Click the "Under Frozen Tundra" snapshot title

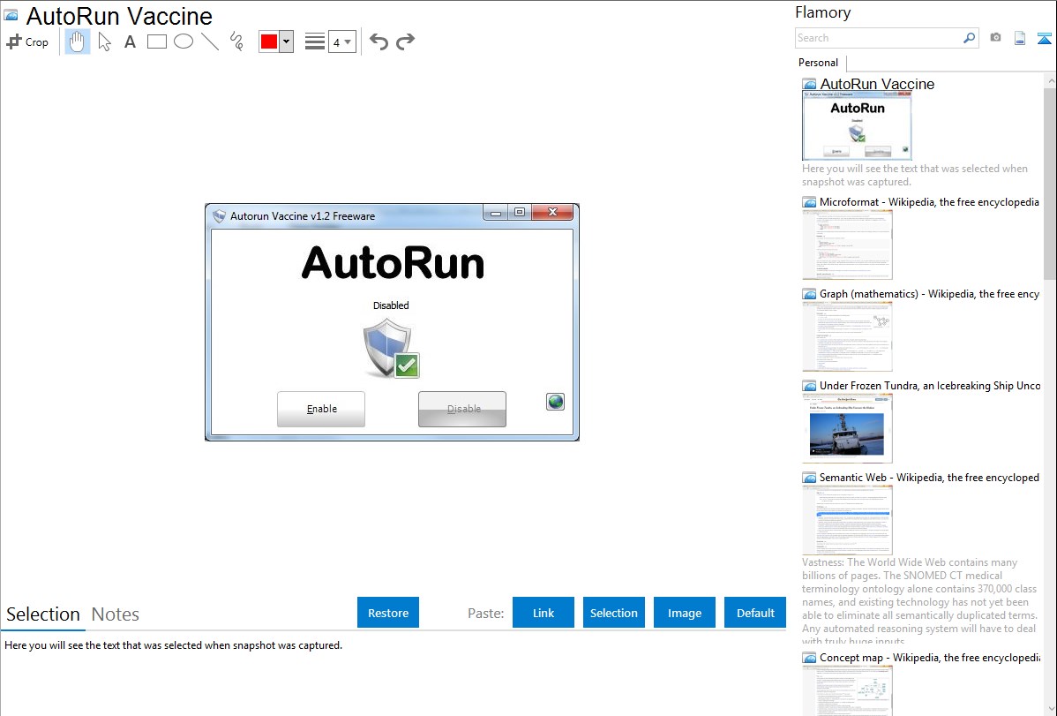coord(930,386)
